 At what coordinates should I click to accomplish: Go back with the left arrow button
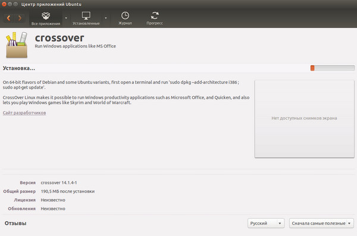9,18
